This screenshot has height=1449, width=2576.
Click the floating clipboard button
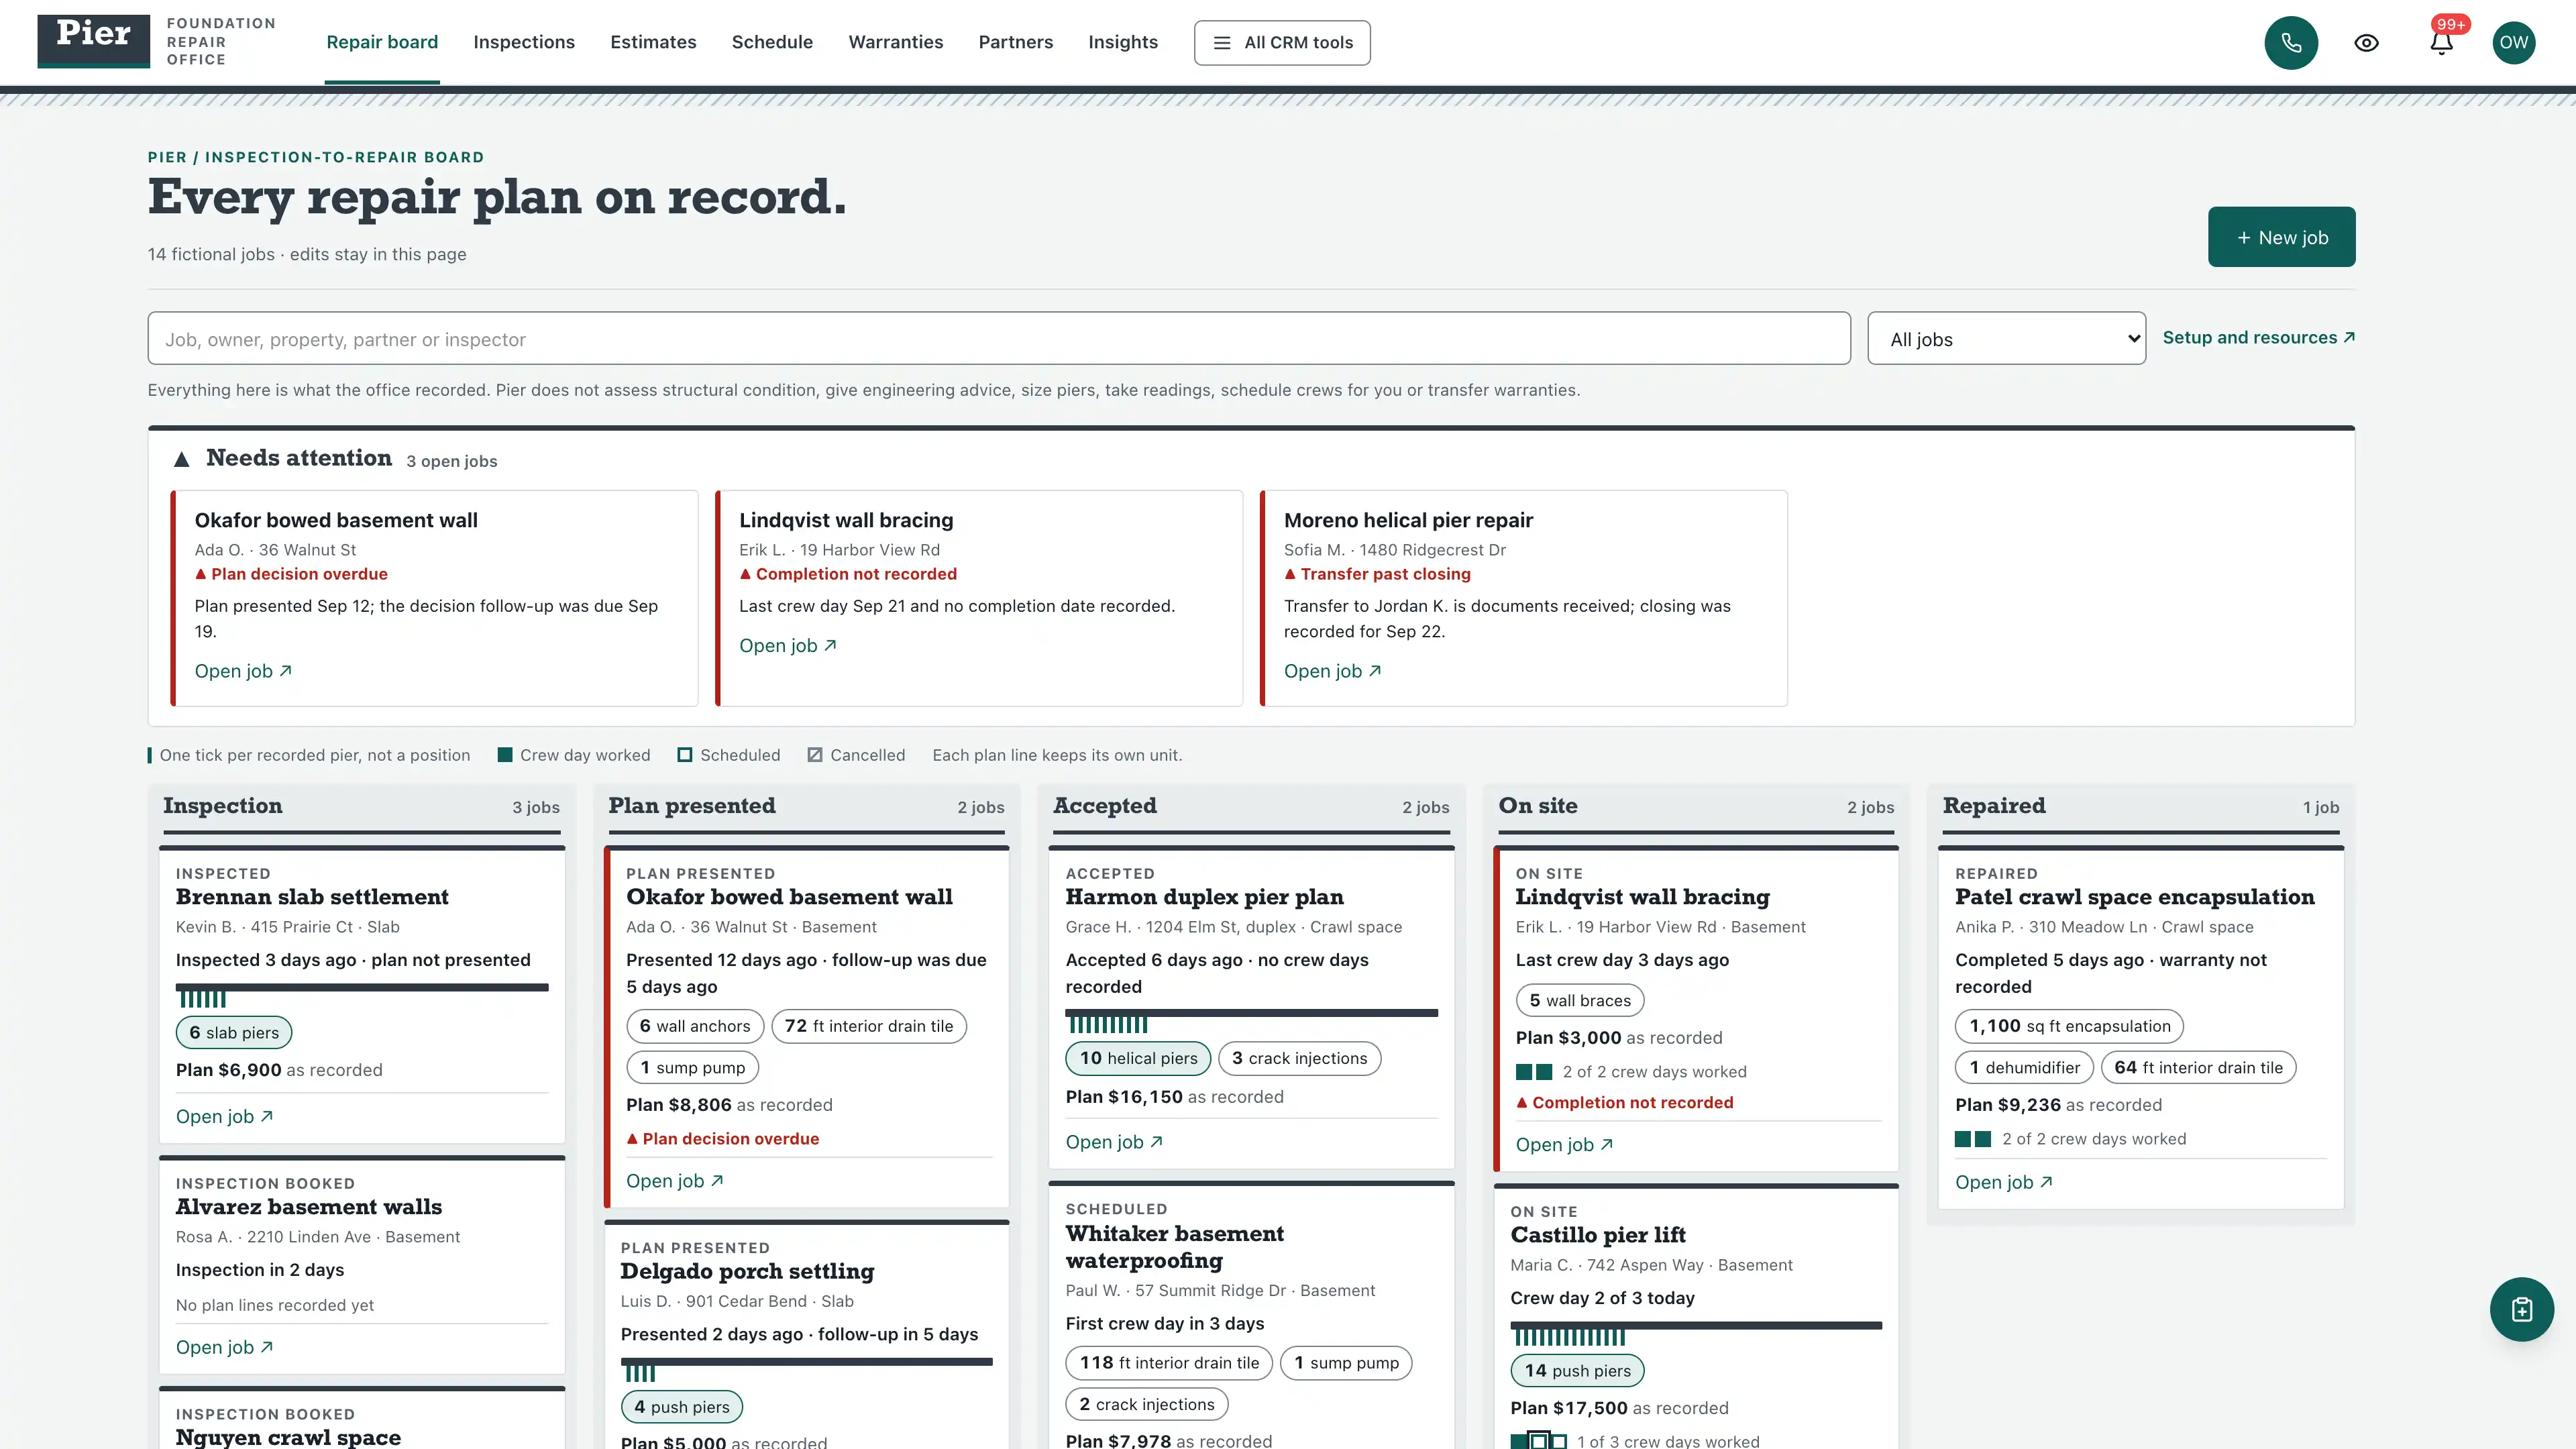coord(2521,1309)
